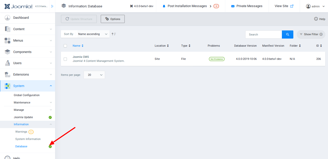328x159 pixels.
Task: Click the Options button in the toolbar
Action: (x=112, y=19)
